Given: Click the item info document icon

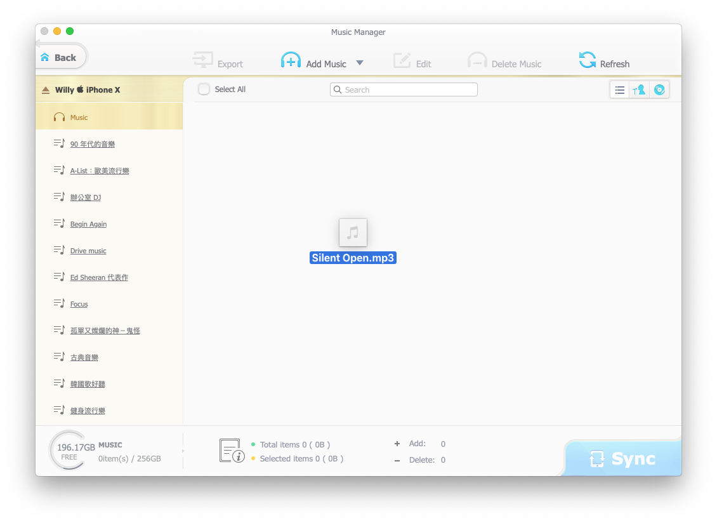Looking at the screenshot, I should (232, 451).
